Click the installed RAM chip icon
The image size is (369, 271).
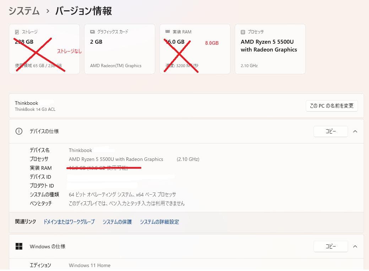(x=168, y=32)
